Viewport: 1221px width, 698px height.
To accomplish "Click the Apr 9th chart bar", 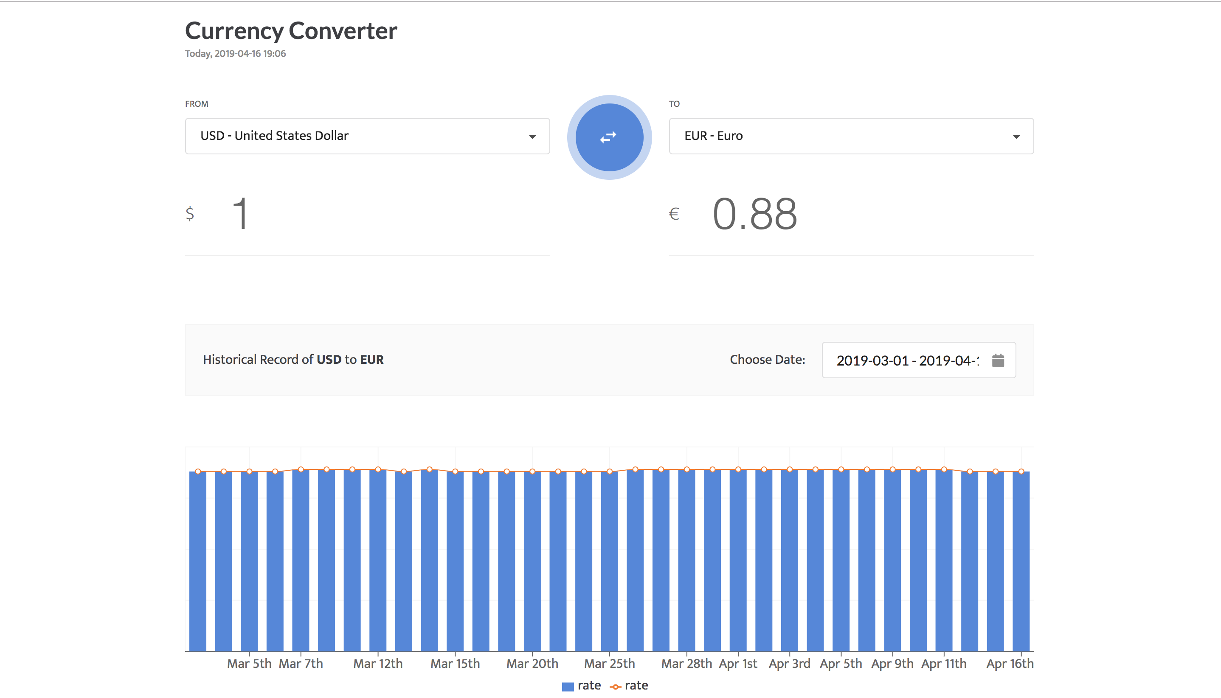I will coord(892,561).
